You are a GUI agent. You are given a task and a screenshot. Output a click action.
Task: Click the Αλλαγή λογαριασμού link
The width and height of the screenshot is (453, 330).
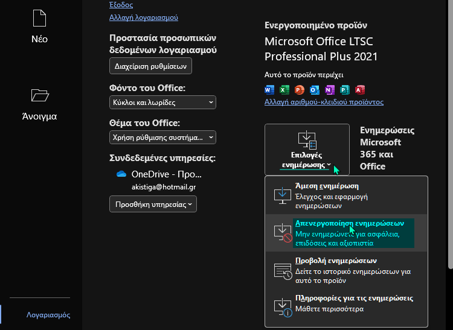tap(144, 17)
